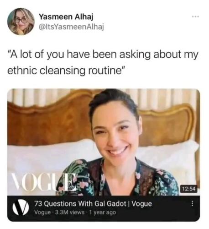209x229 pixels.
Task: Select the Vogue channel name under the title
Action: [x=42, y=212]
